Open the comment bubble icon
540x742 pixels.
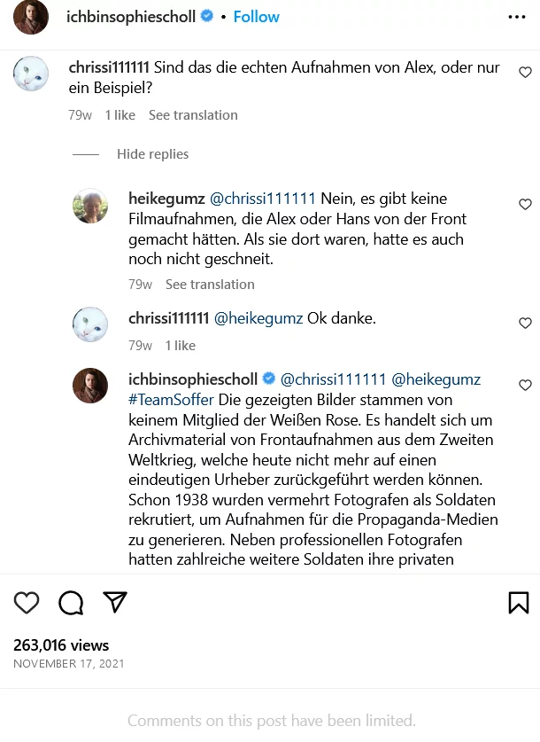[x=71, y=603]
